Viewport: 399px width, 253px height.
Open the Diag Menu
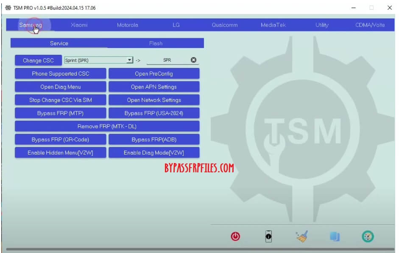click(x=61, y=87)
